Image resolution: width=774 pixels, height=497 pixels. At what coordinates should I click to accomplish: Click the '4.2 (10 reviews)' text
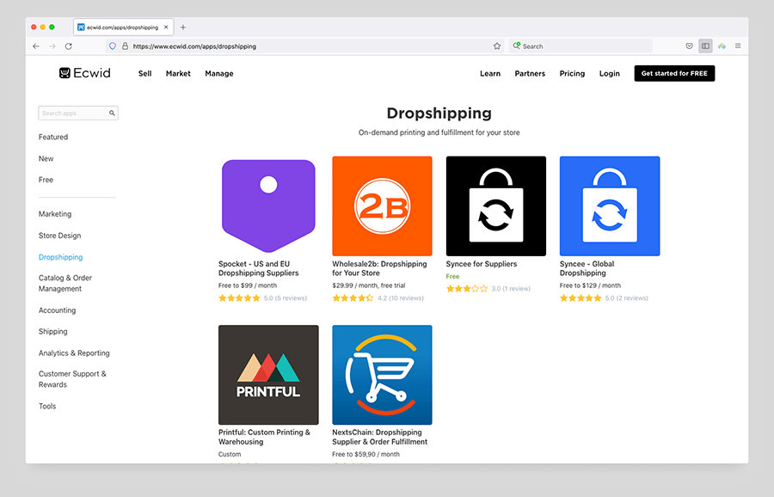[x=401, y=298]
